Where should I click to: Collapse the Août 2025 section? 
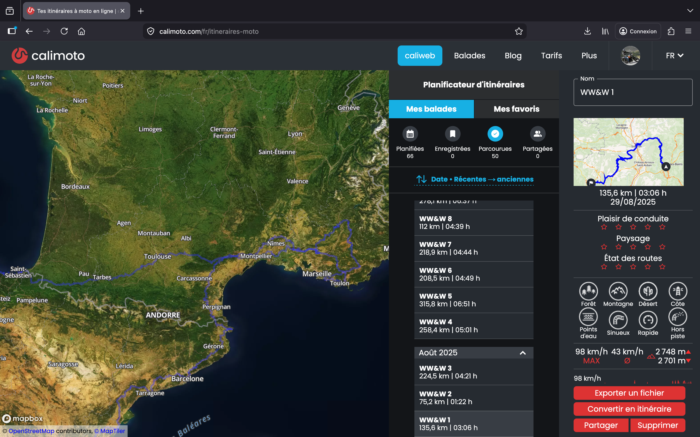[522, 353]
